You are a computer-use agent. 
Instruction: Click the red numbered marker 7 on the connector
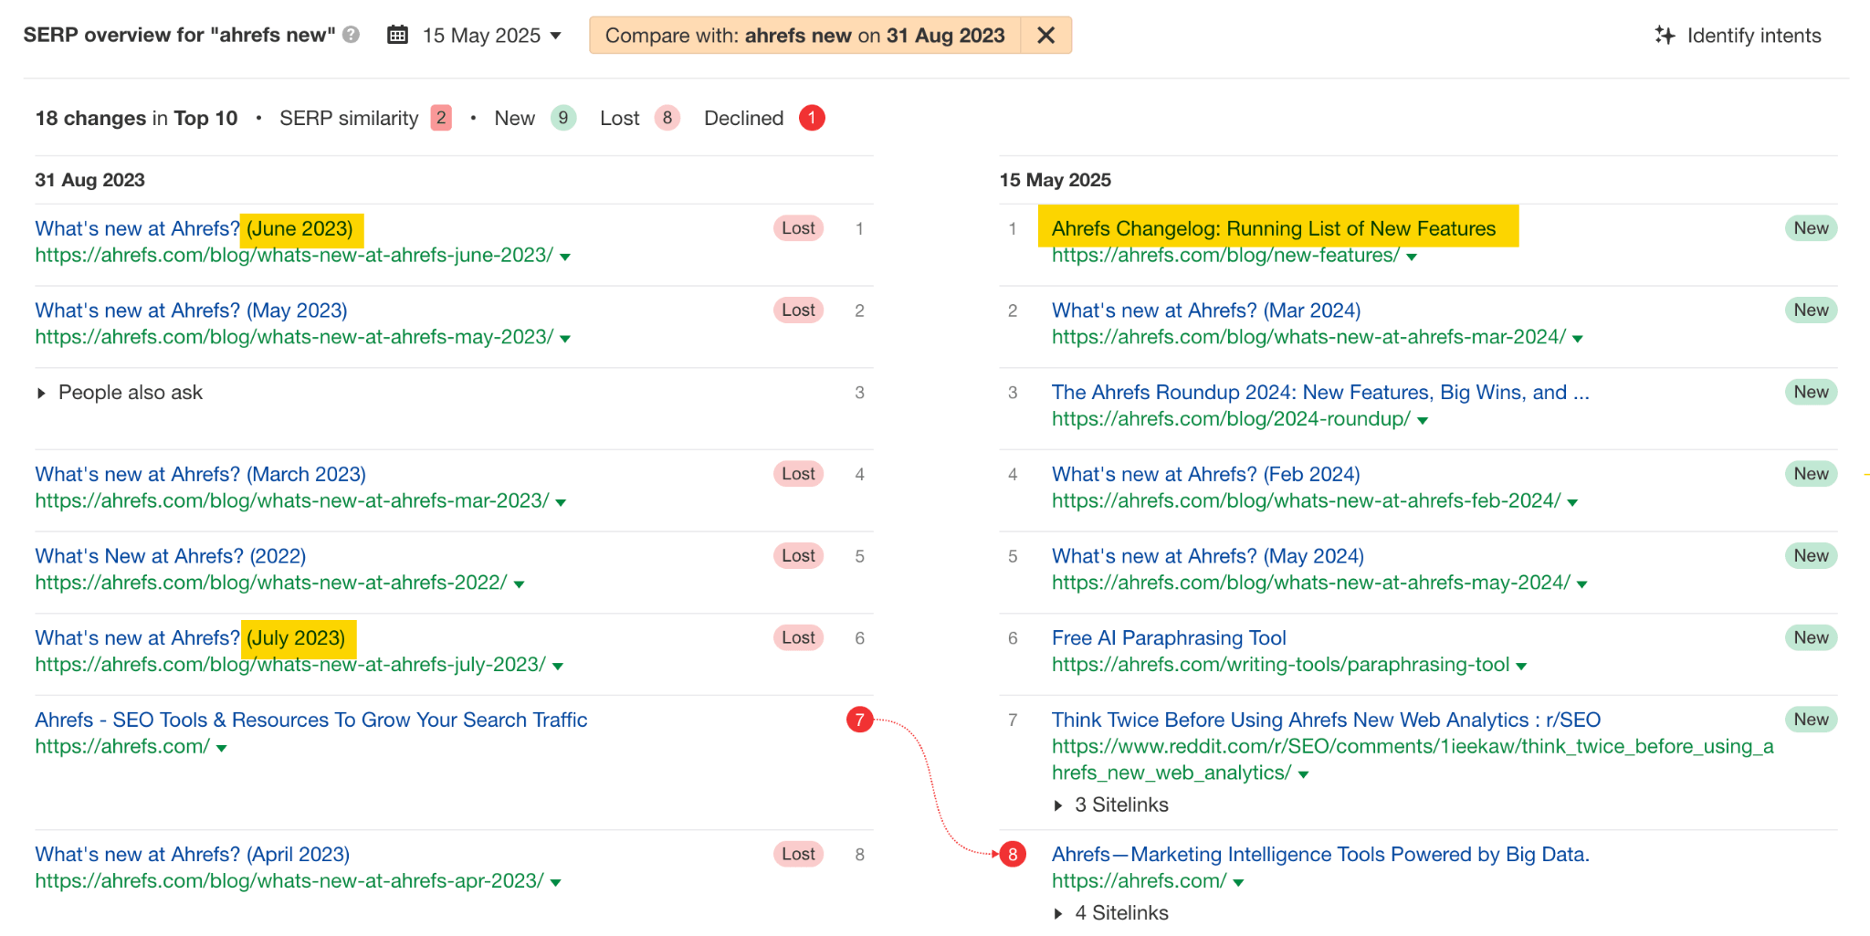pos(859,720)
